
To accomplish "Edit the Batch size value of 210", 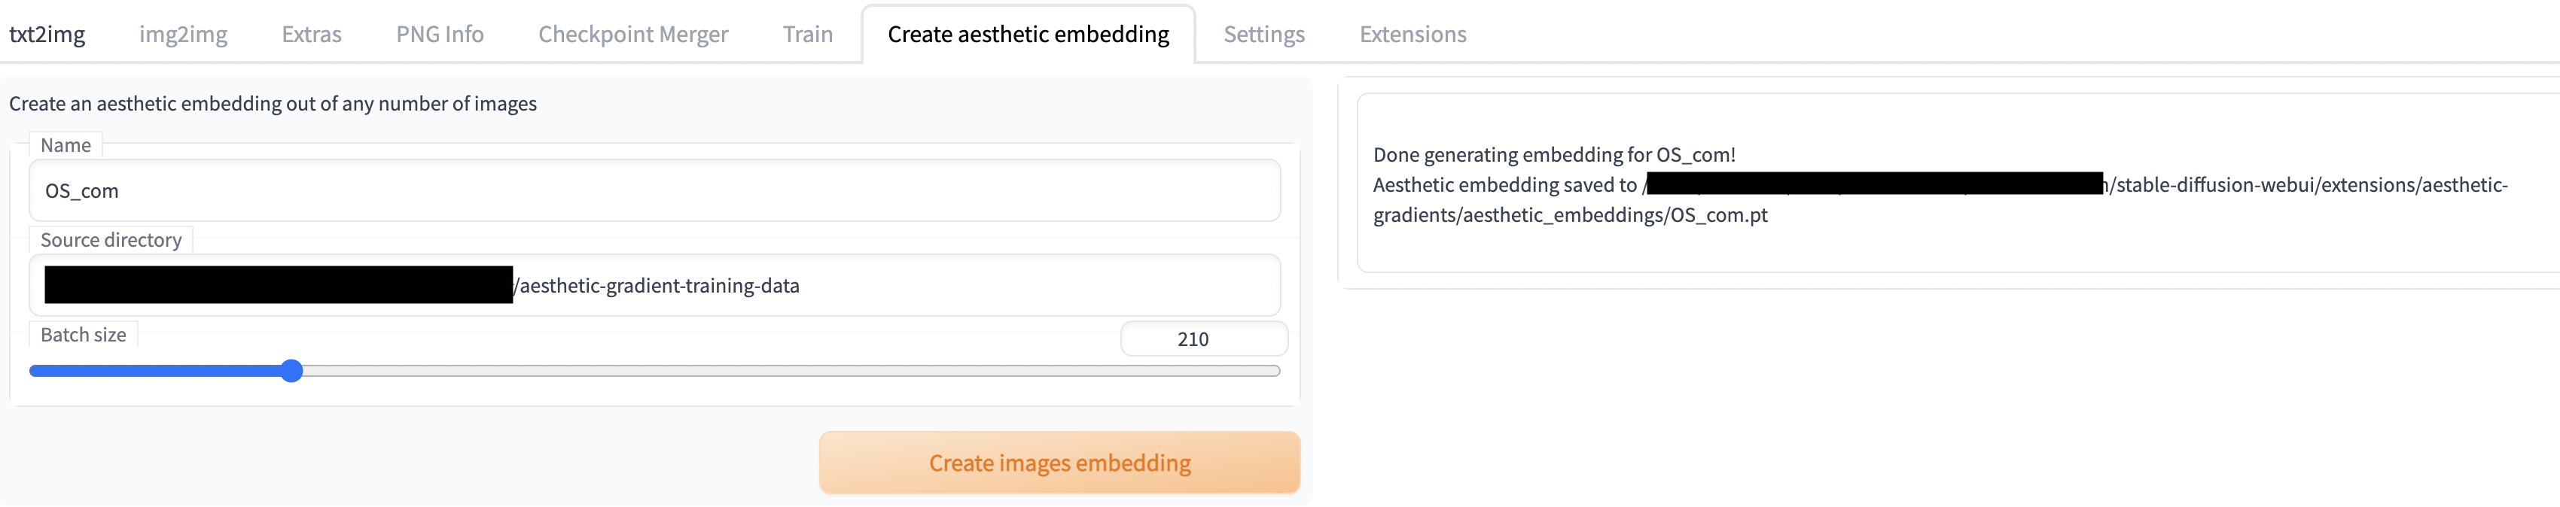I will click(1203, 339).
